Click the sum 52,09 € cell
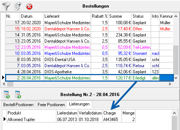180x130 pixels. click(x=120, y=47)
